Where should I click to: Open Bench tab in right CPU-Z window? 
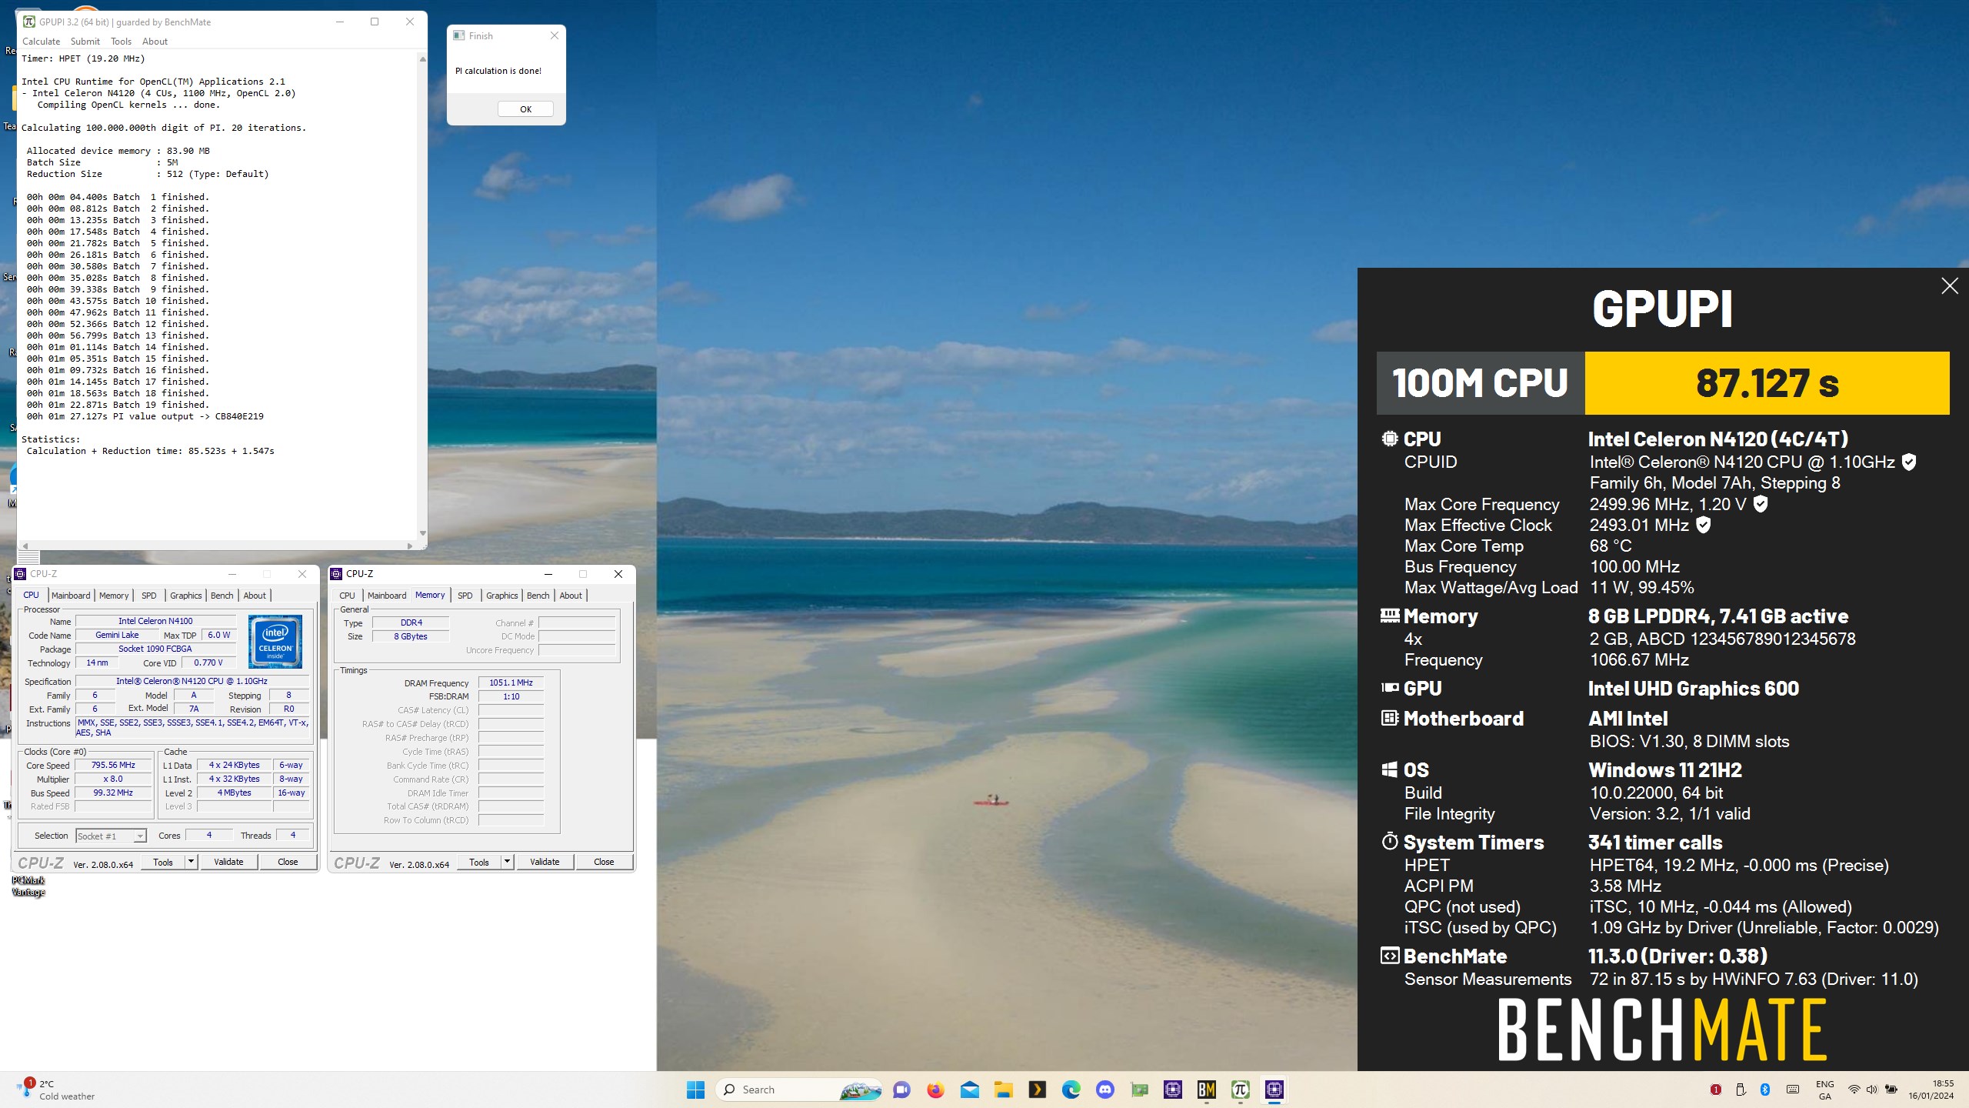538,596
